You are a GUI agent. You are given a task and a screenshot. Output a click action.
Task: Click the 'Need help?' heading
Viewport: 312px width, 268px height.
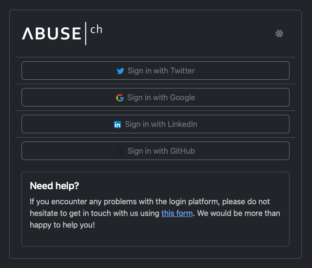(55, 186)
